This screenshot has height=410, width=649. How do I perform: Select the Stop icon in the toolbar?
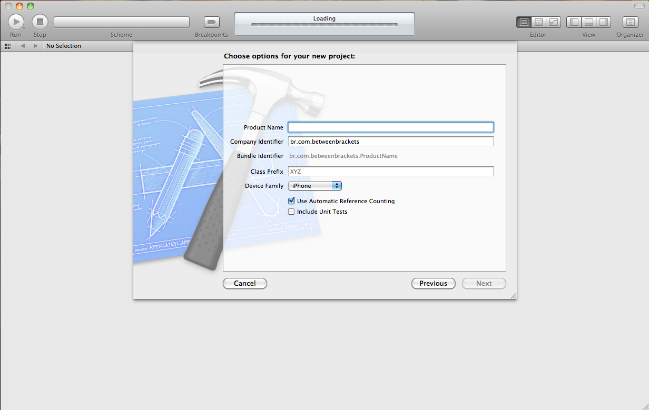[40, 22]
